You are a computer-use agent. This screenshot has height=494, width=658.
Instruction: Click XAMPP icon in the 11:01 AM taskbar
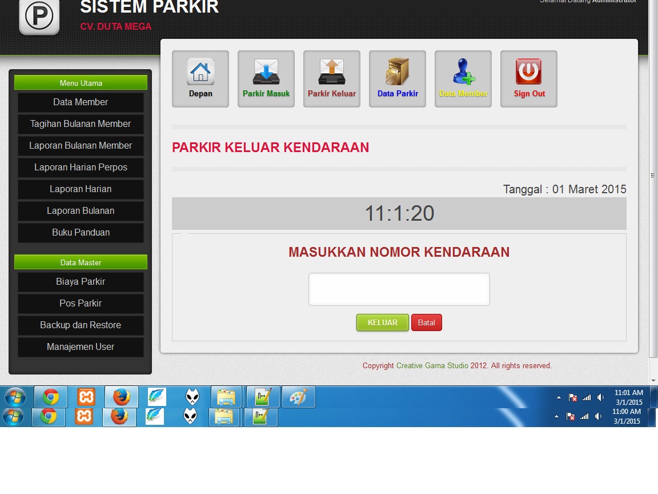[x=86, y=397]
